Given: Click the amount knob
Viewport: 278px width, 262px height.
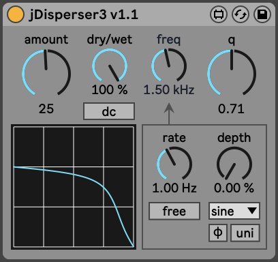Looking at the screenshot, I should 46,73.
